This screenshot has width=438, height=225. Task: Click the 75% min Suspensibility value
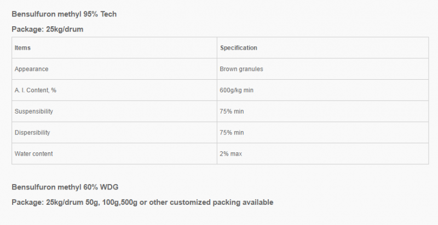tap(232, 111)
